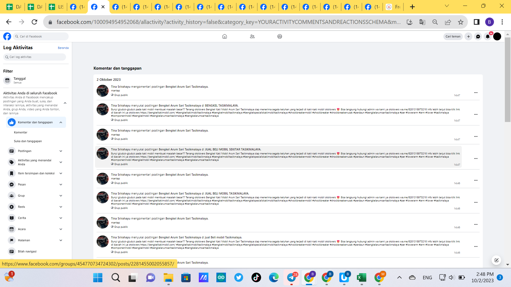Open options for first 14.47 comment entry
This screenshot has height=287, width=511.
click(476, 92)
